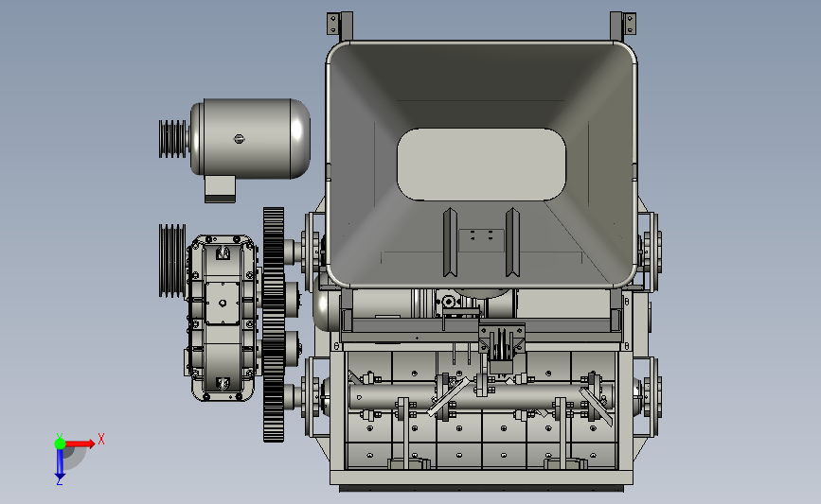
Task: Click the pulley attached to the motor
Action: 173,139
